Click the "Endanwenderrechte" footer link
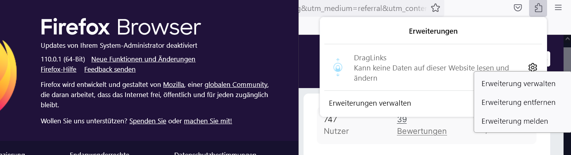Image resolution: width=571 pixels, height=155 pixels. click(100, 153)
